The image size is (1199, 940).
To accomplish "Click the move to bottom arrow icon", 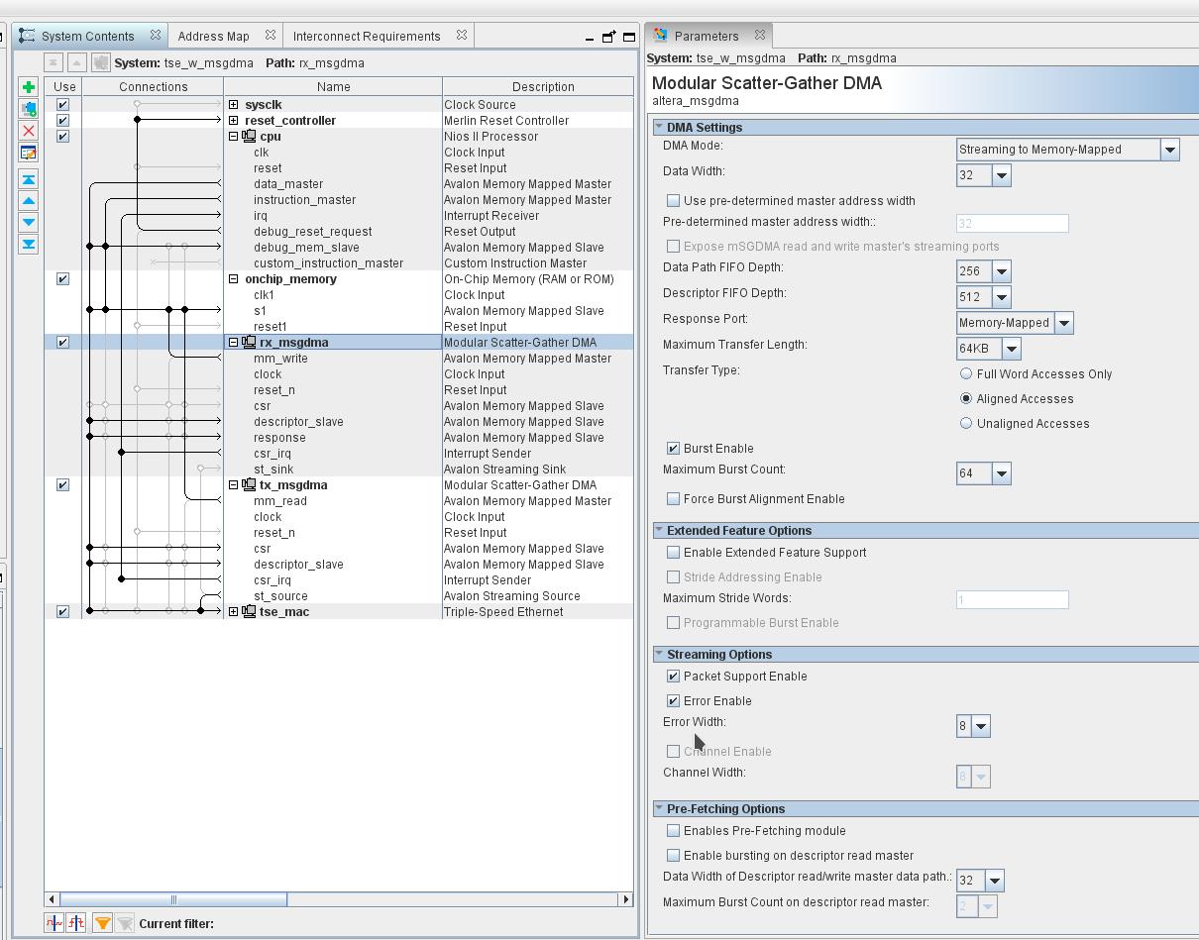I will coord(28,244).
